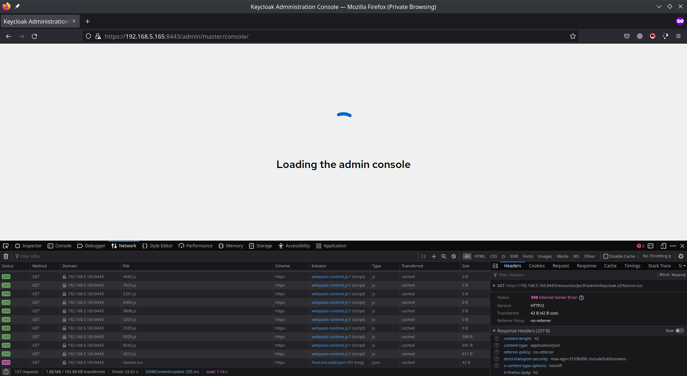Filter requests by CSS
The height and width of the screenshot is (376, 687).
click(x=493, y=256)
